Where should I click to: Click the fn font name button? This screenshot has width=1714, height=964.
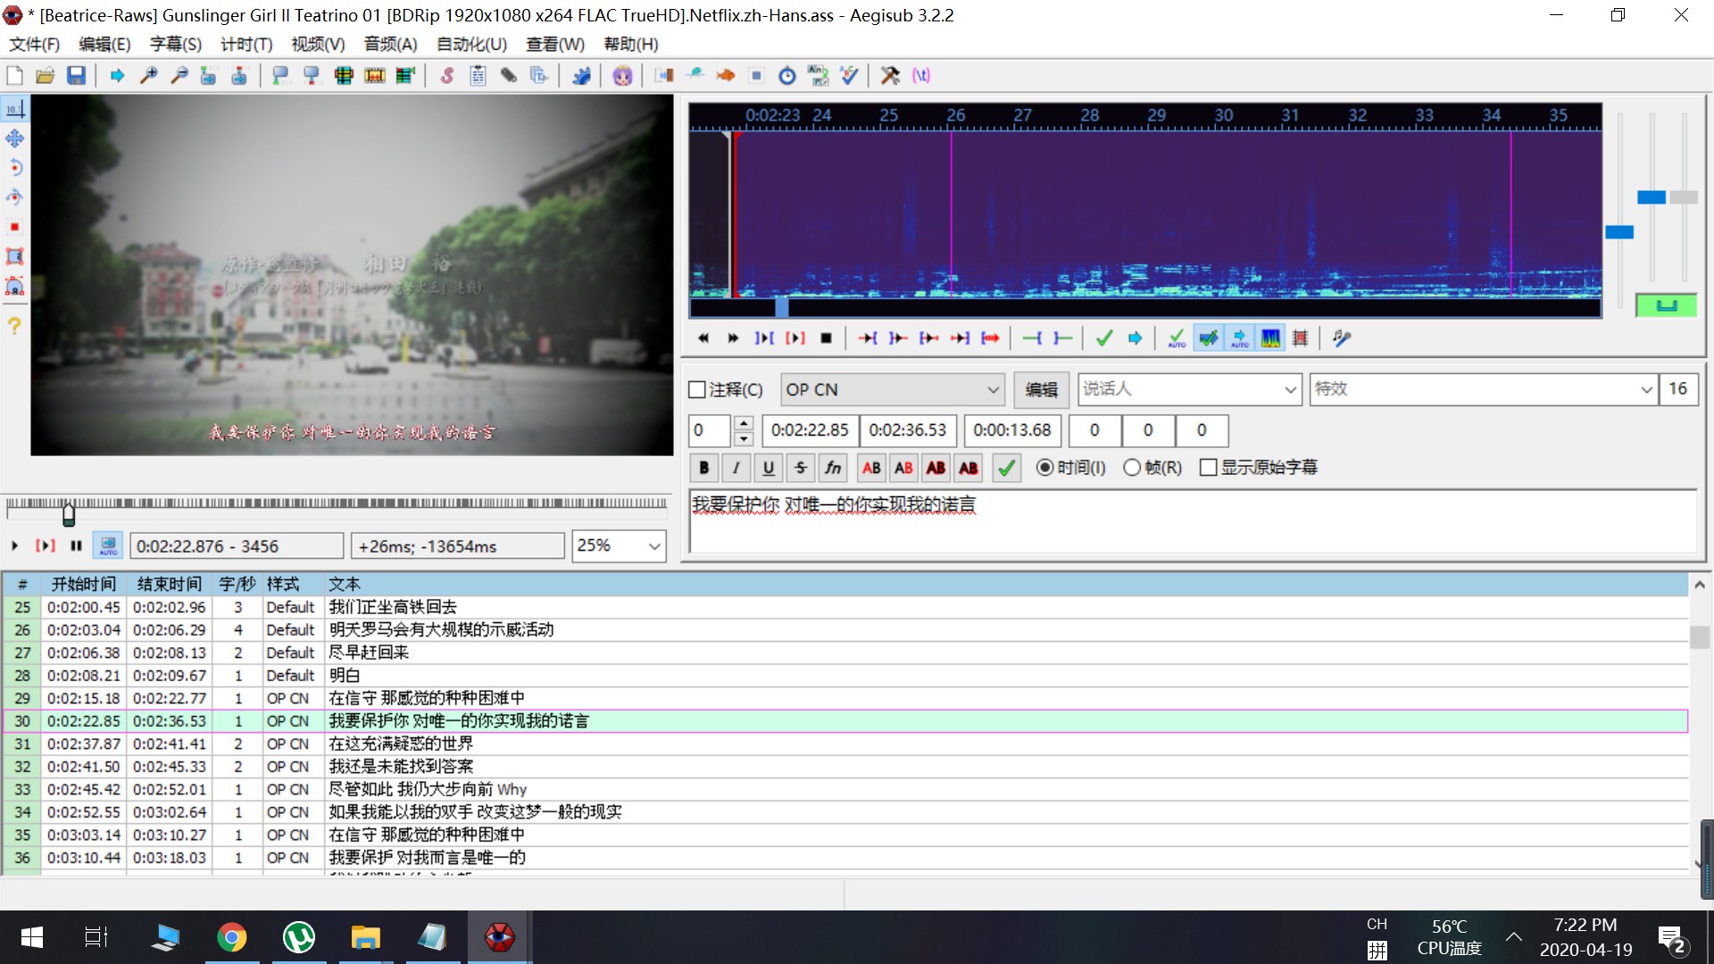833,468
